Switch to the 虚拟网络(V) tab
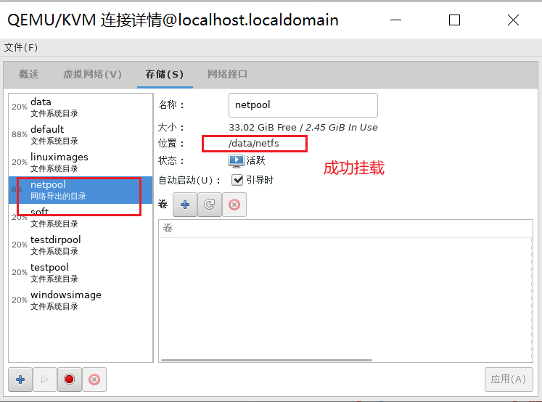The width and height of the screenshot is (542, 402). point(92,74)
